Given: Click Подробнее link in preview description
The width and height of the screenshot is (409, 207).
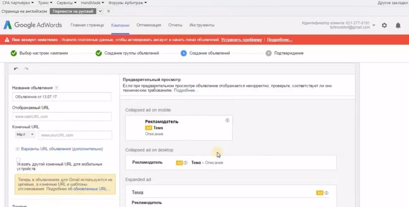Looking at the screenshot, I should pos(186,90).
